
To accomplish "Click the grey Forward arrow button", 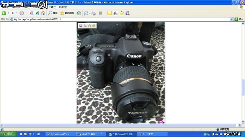I will coord(21,13).
